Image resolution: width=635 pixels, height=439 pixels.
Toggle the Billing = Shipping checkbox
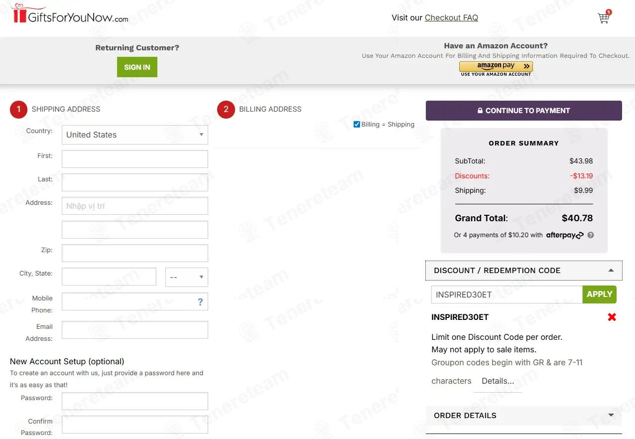pyautogui.click(x=357, y=125)
